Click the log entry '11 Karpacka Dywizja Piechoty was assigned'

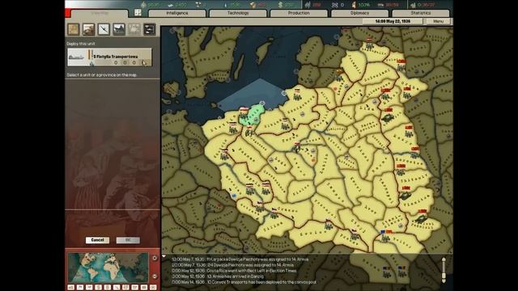coord(240,259)
